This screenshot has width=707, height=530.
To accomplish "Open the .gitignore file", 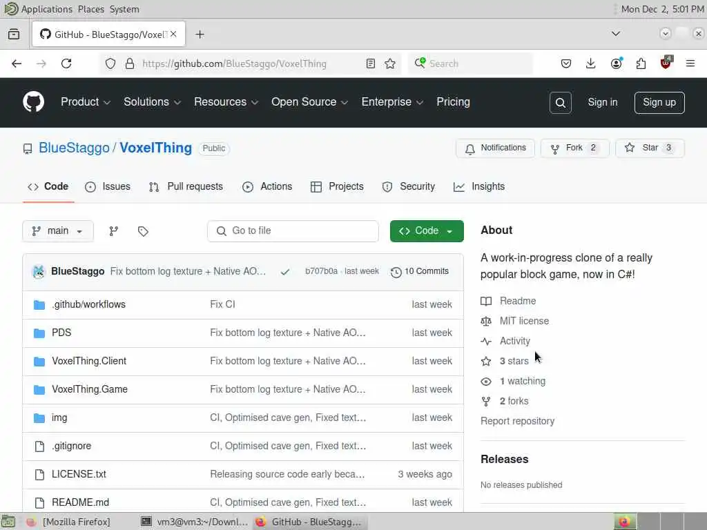I will coord(71,446).
